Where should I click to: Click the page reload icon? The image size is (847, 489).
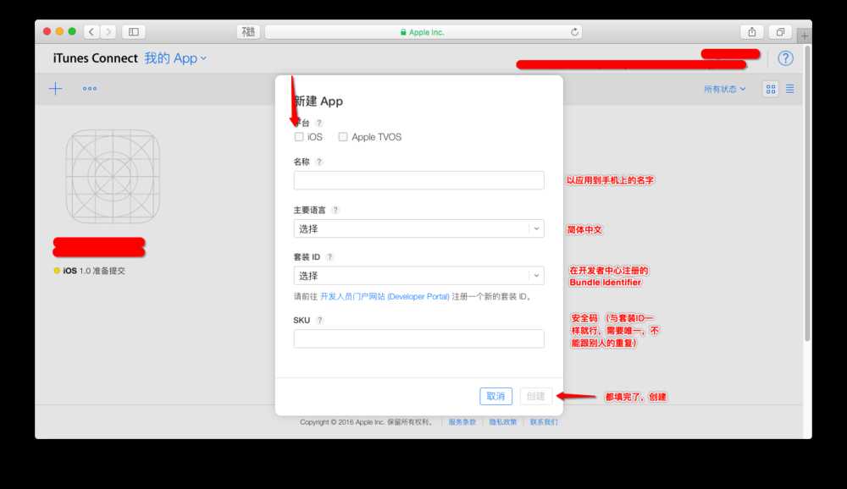574,32
